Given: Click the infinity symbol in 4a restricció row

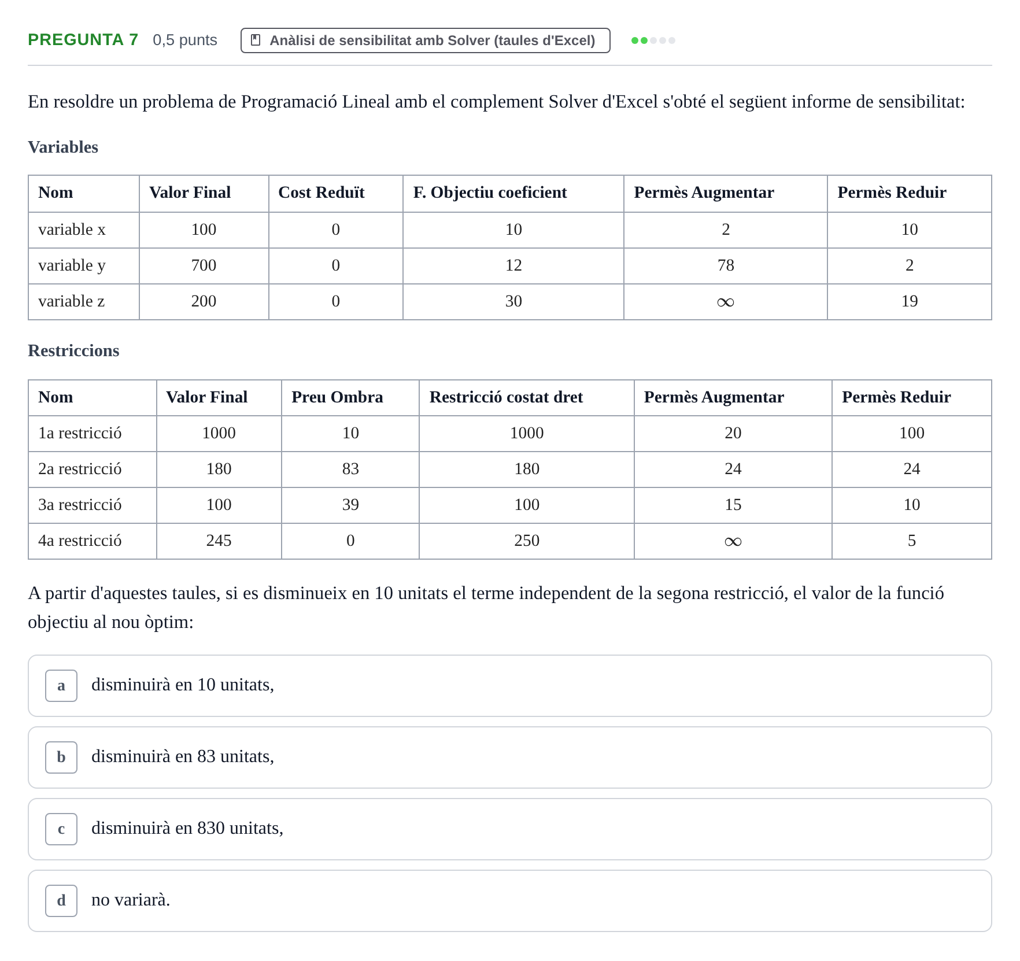Looking at the screenshot, I should pyautogui.click(x=733, y=541).
